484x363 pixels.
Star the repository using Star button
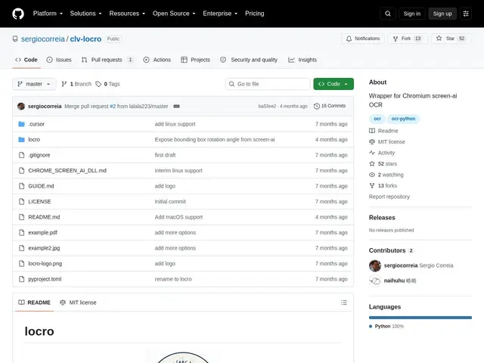point(451,39)
